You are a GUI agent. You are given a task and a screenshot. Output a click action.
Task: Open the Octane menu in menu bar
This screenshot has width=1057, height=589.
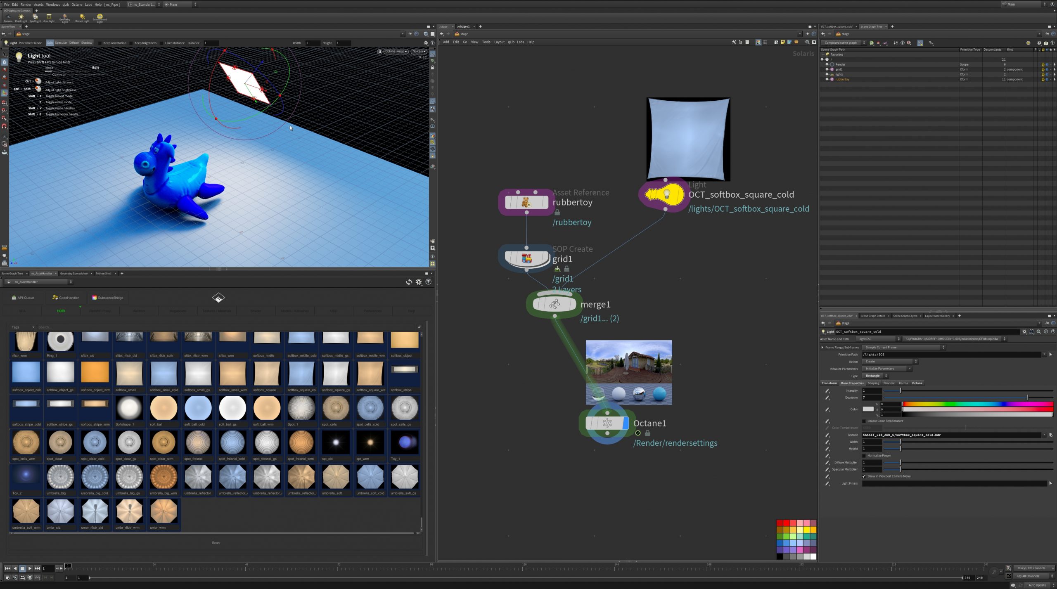[x=77, y=5]
